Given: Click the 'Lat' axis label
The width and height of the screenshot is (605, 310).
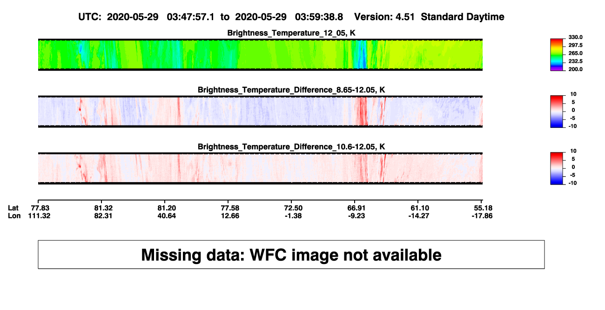Looking at the screenshot, I should click(13, 208).
